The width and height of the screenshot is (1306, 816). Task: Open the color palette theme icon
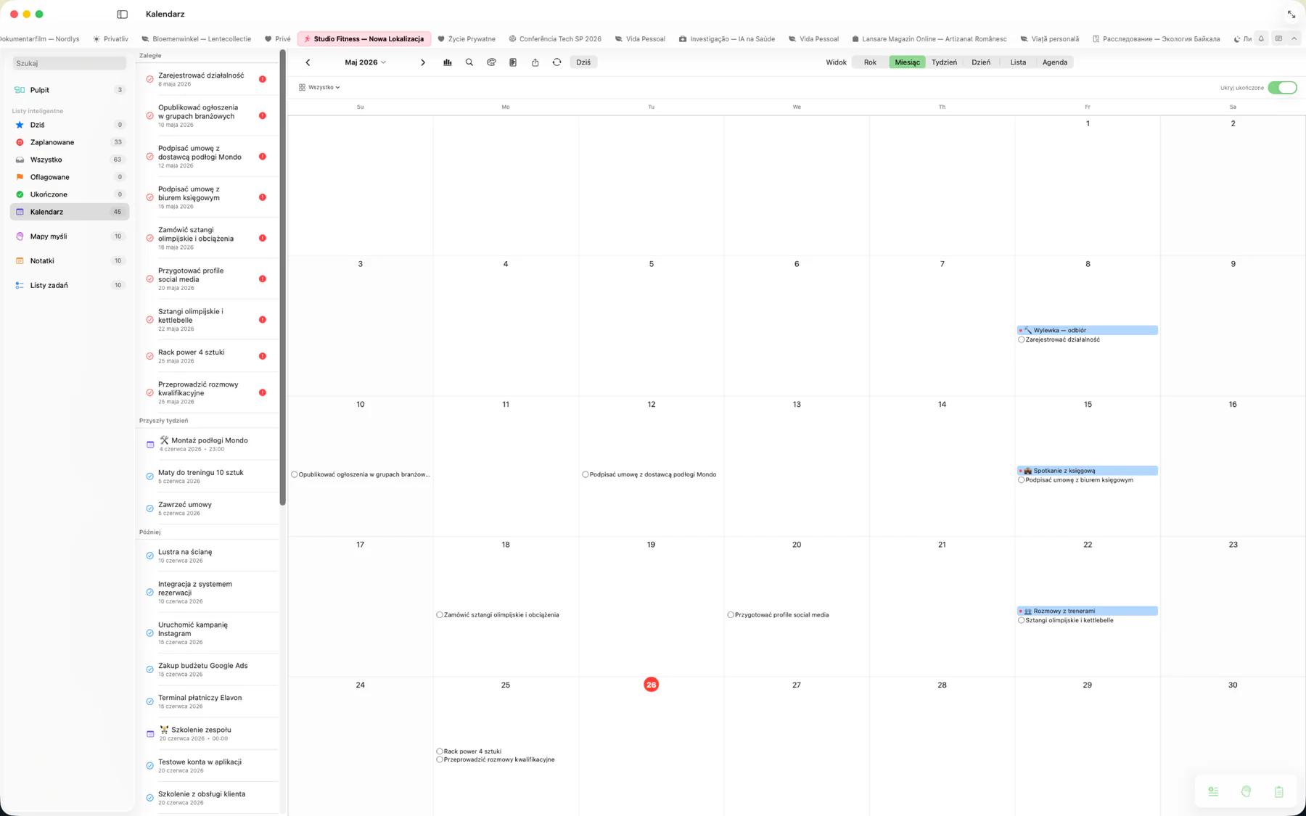(x=491, y=62)
